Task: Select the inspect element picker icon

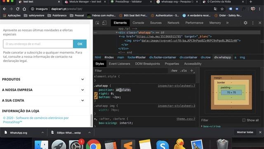Action: click(97, 23)
